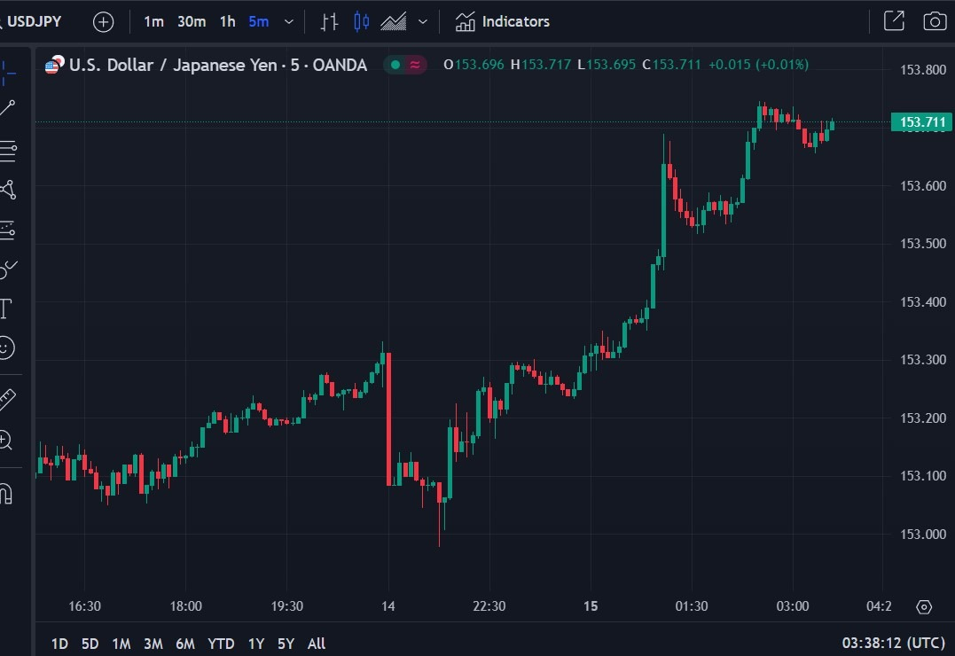955x656 pixels.
Task: Set date range to 1M
Action: click(x=121, y=644)
